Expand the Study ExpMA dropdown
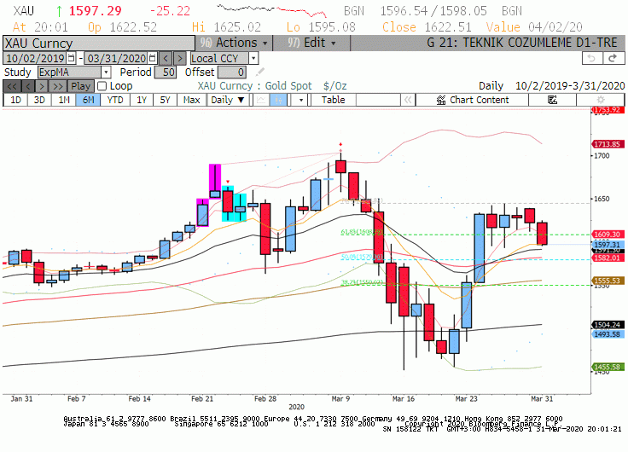 click(106, 72)
